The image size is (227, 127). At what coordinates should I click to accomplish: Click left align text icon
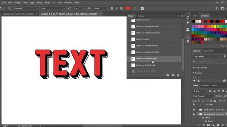pos(112,8)
